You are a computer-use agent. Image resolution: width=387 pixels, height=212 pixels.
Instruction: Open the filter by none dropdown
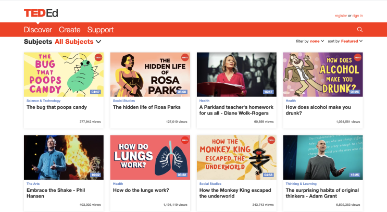pyautogui.click(x=317, y=41)
